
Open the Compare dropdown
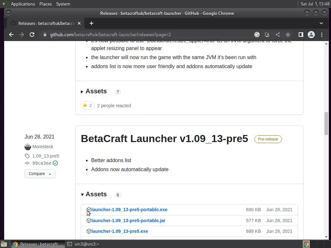pos(40,174)
